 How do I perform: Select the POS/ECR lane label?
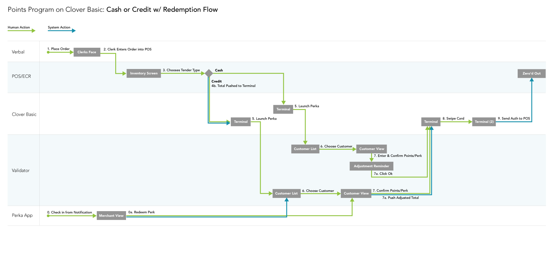tap(21, 76)
